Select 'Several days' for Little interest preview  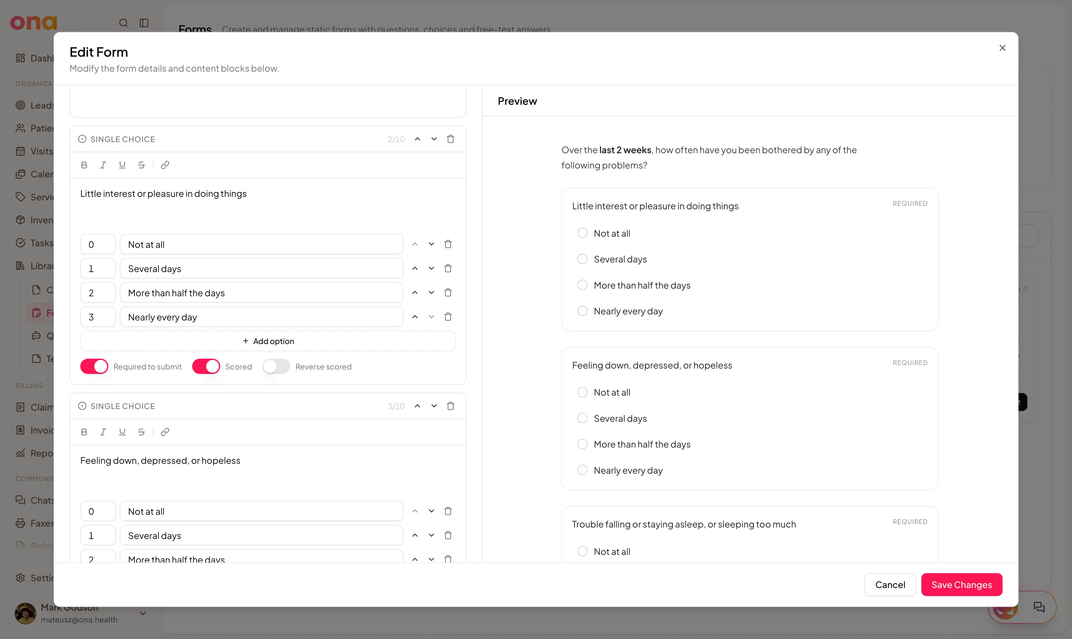click(x=582, y=259)
